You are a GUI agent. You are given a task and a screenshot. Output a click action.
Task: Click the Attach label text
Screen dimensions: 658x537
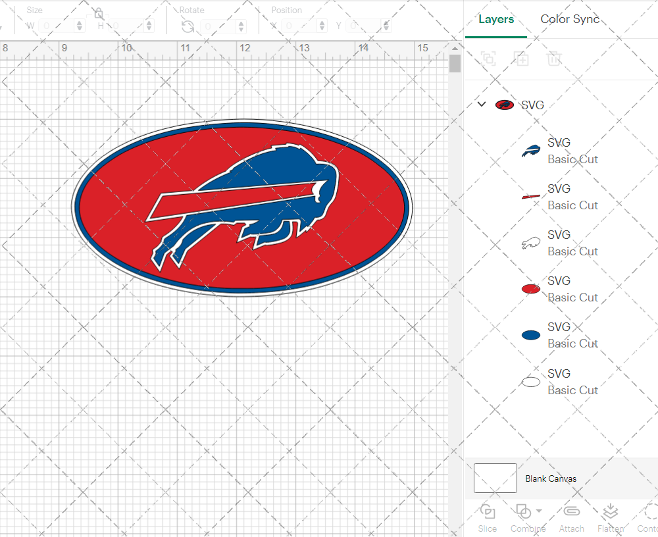pyautogui.click(x=572, y=528)
